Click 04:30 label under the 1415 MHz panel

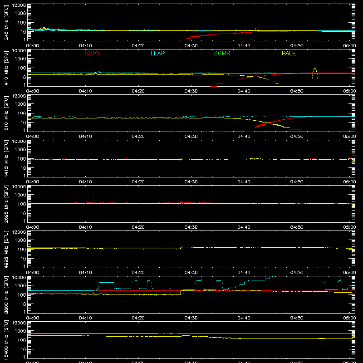point(191,182)
